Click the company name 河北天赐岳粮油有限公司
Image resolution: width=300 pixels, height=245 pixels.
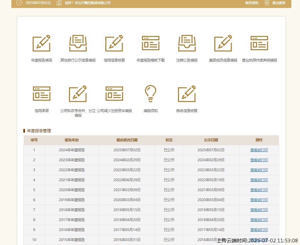(92, 3)
